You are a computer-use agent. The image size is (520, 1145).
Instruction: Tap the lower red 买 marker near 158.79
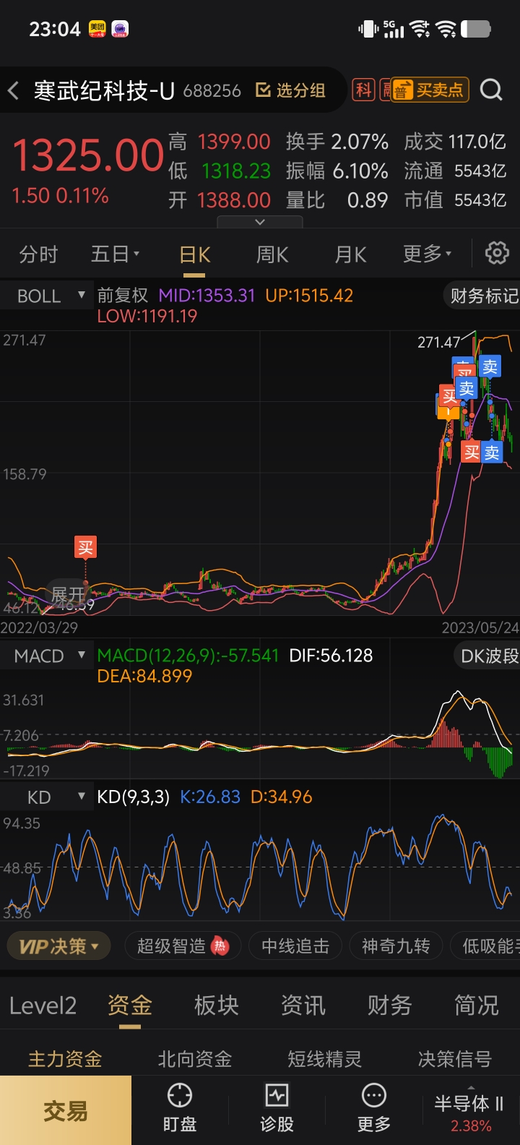[471, 453]
